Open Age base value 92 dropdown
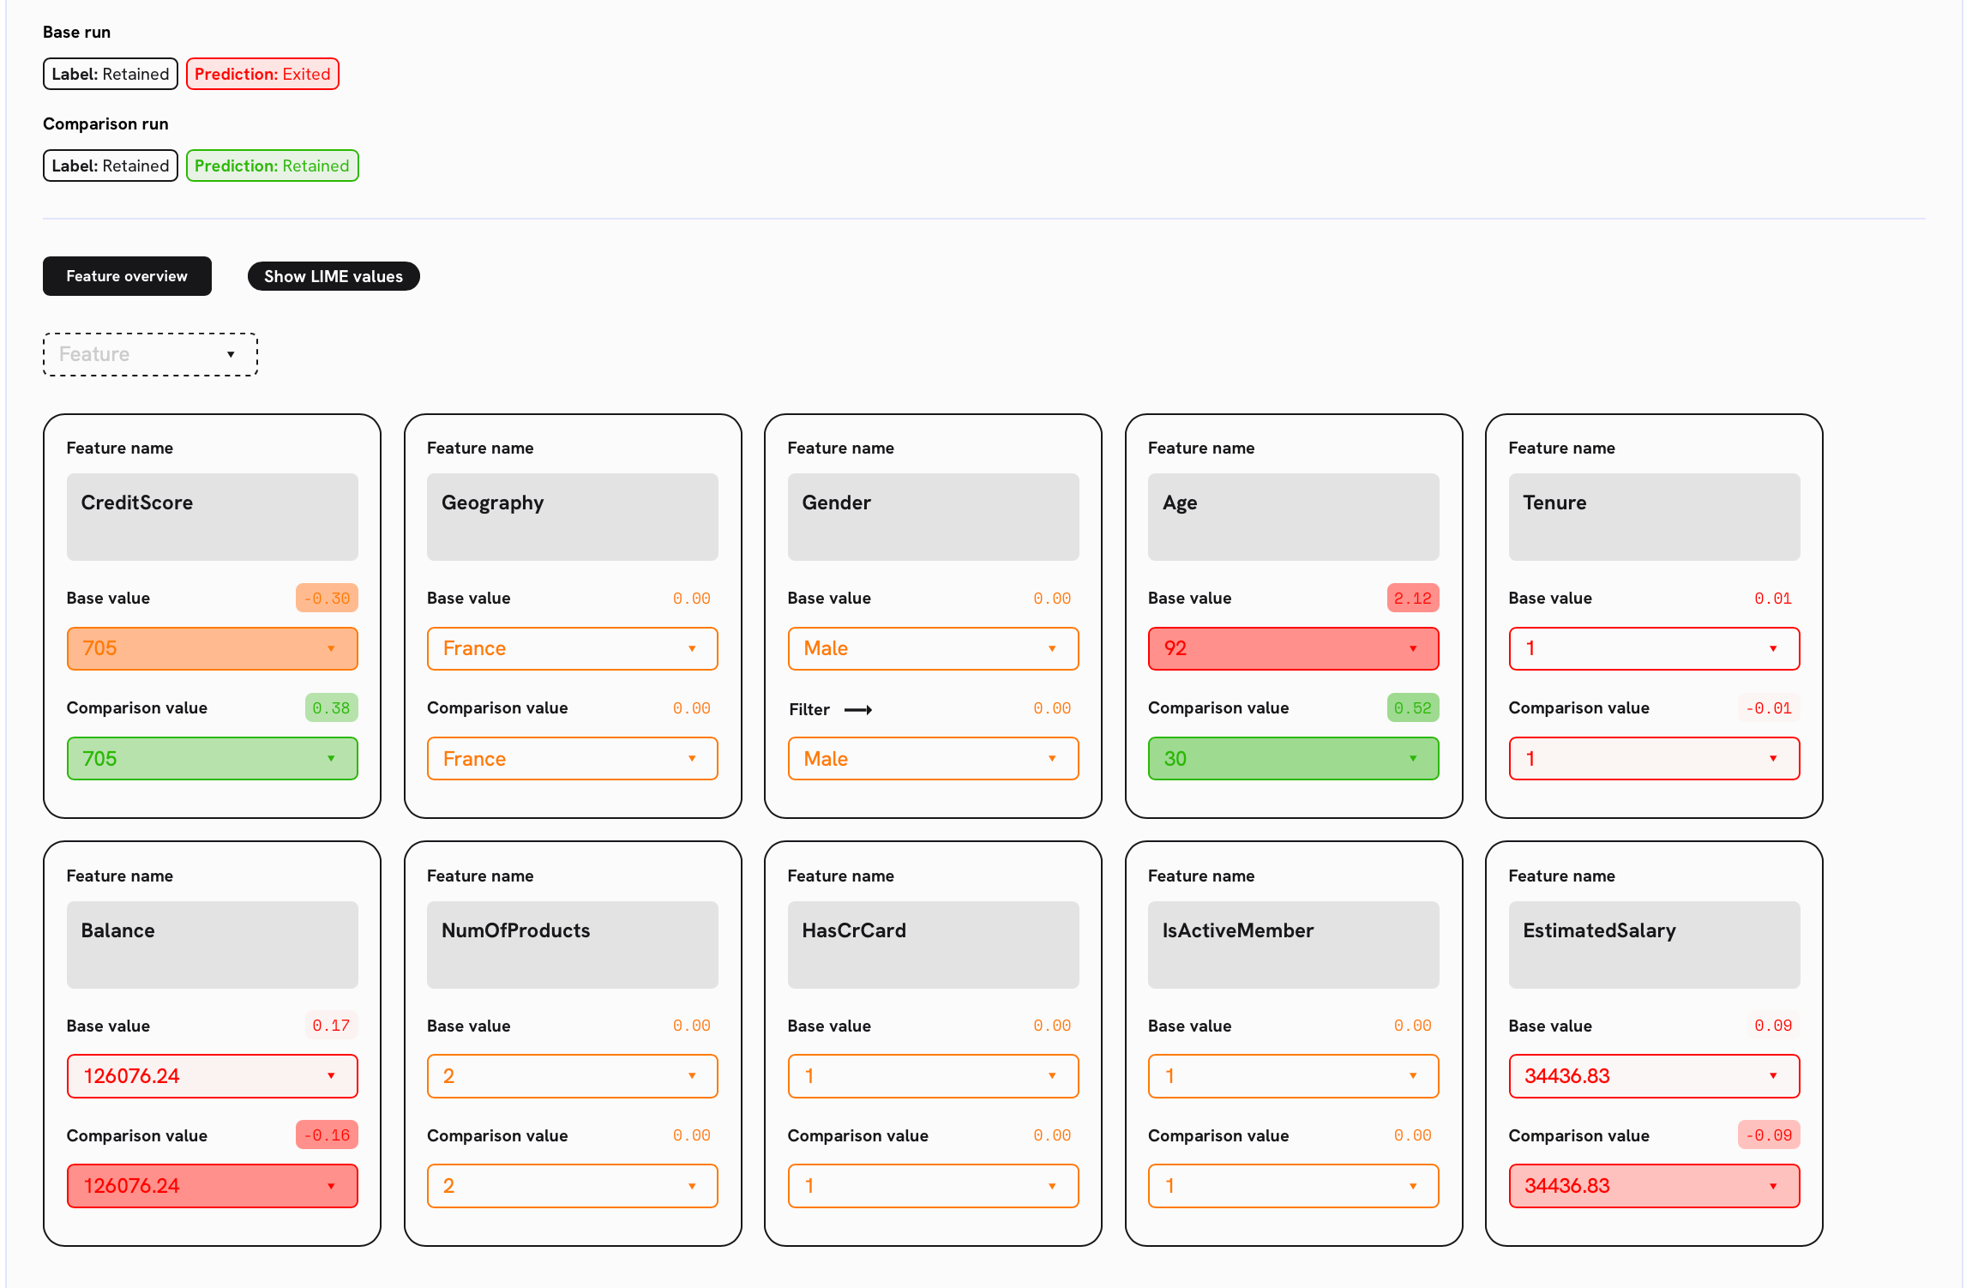The image size is (1972, 1288). (1293, 648)
